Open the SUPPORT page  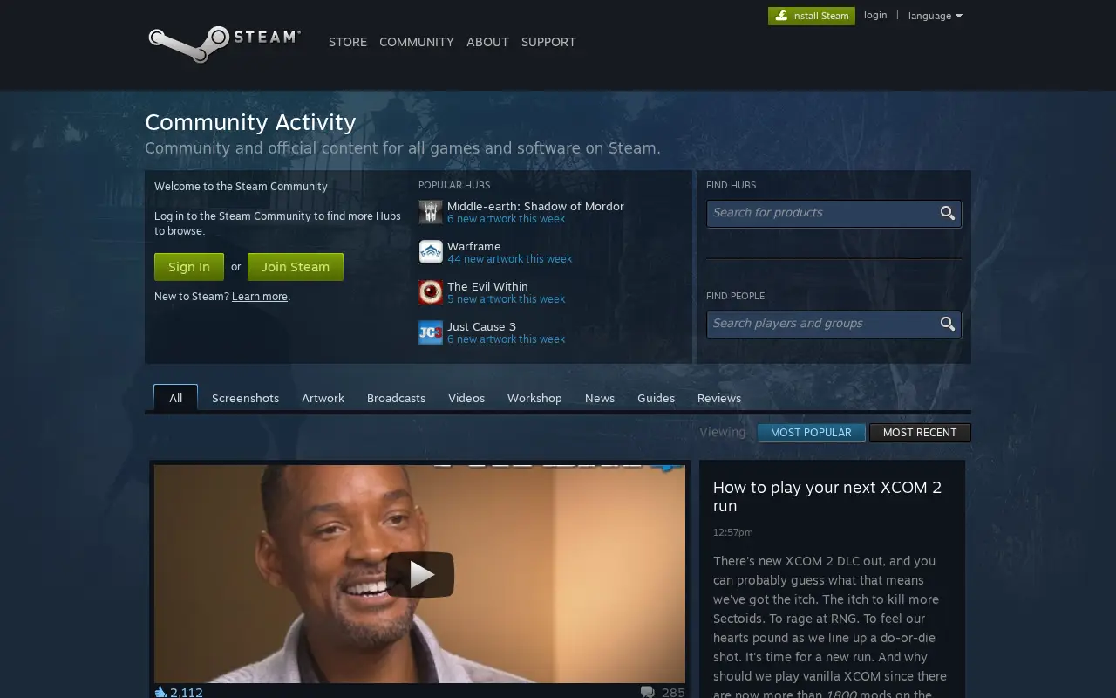(548, 42)
